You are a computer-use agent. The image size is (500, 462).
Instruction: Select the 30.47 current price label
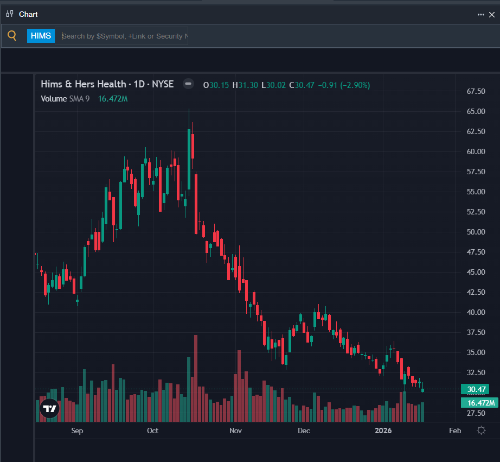(475, 389)
